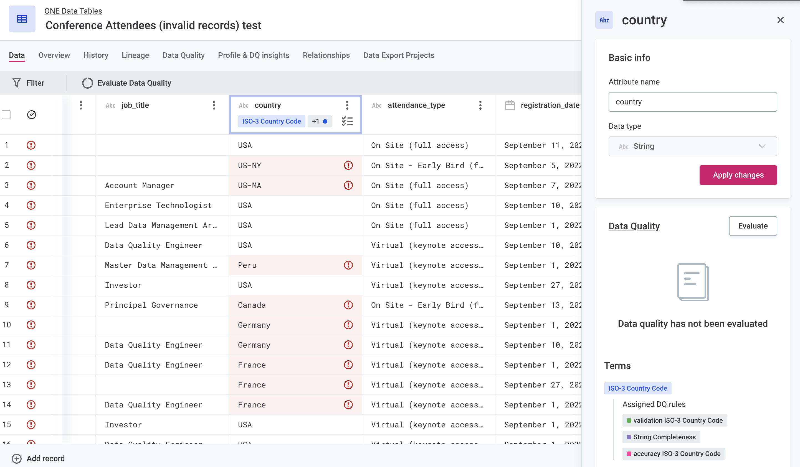Image resolution: width=800 pixels, height=467 pixels.
Task: Expand the Data type String dropdown
Action: (x=692, y=146)
